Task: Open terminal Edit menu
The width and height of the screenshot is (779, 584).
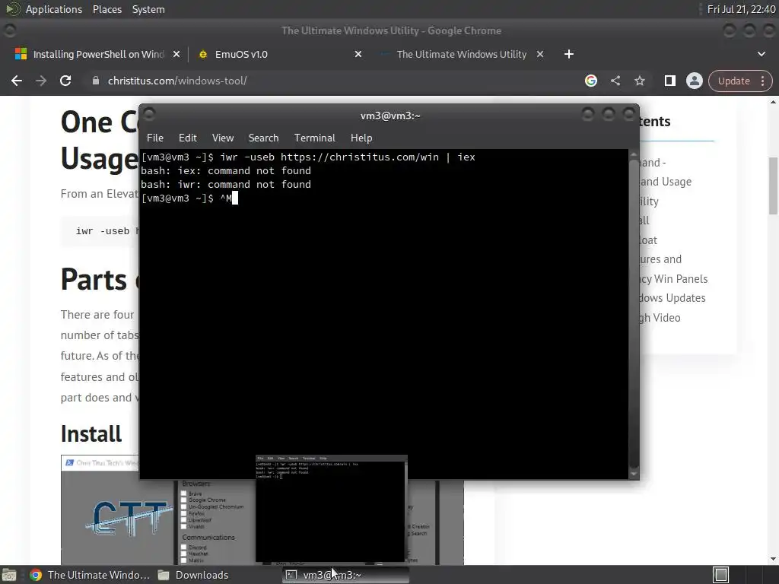Action: pos(187,138)
